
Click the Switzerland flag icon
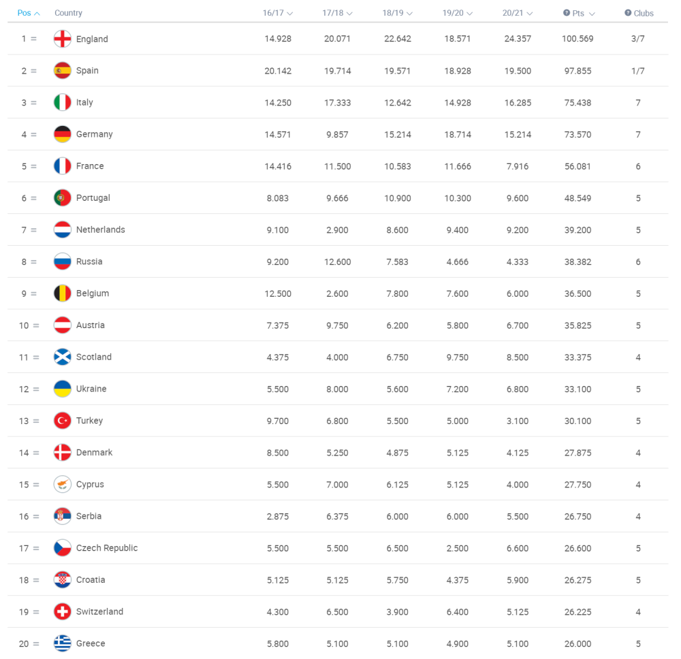coord(63,611)
